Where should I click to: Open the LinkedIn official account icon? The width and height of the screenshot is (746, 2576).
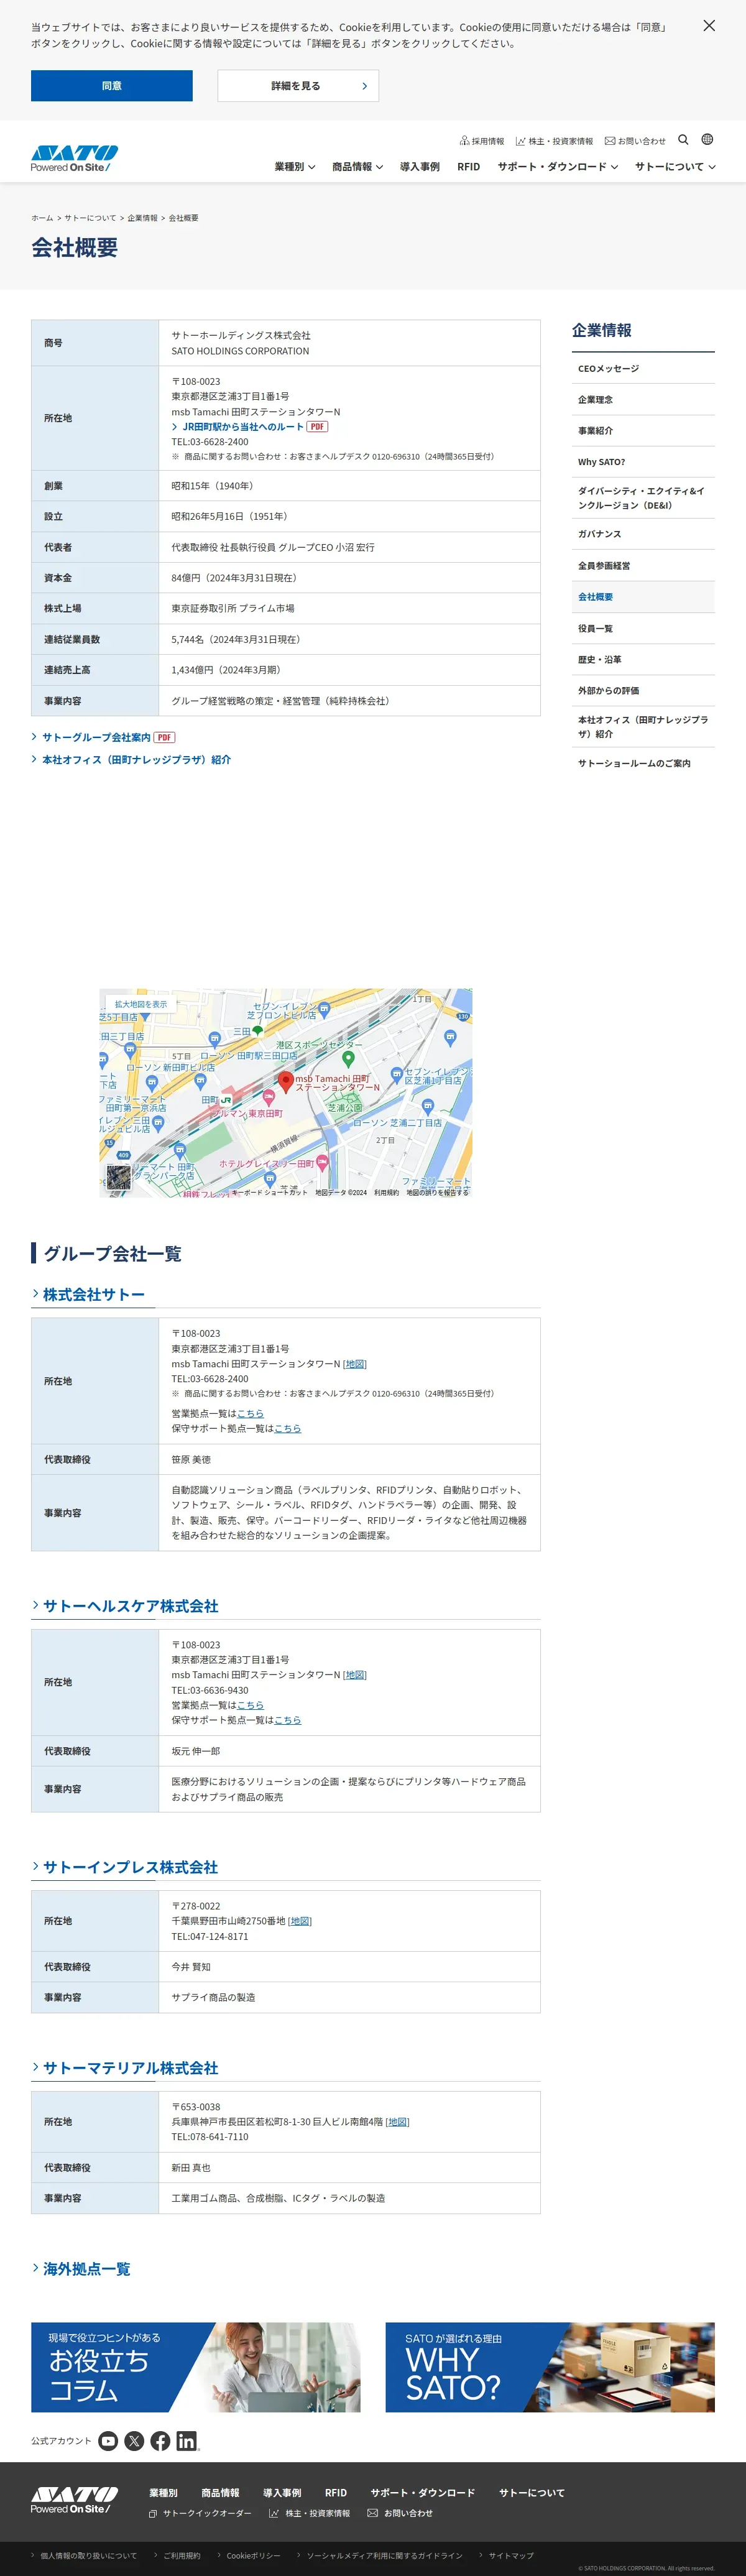[x=187, y=2441]
